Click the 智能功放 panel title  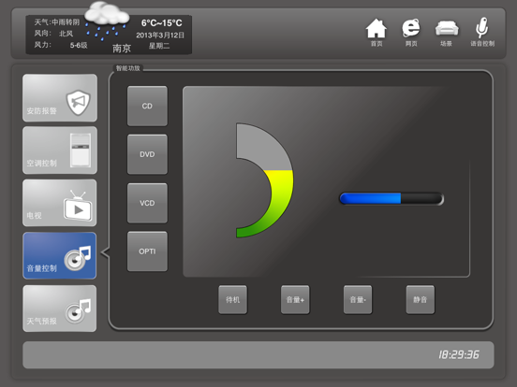(x=128, y=68)
